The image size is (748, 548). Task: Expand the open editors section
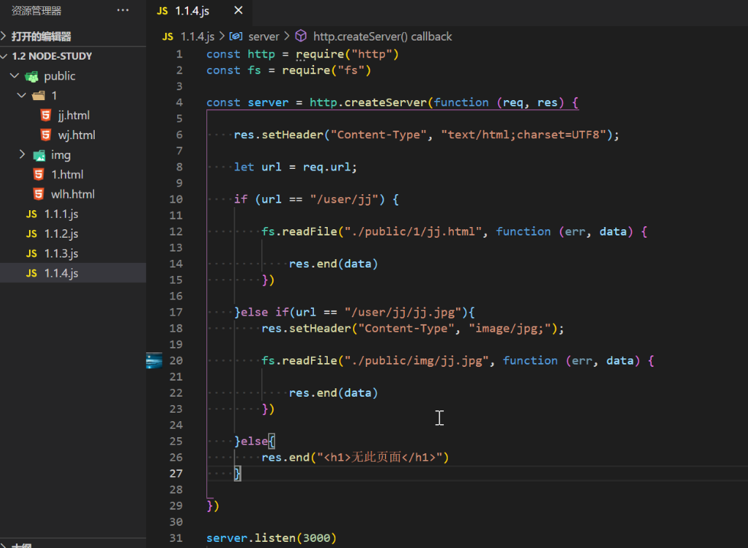click(x=5, y=37)
